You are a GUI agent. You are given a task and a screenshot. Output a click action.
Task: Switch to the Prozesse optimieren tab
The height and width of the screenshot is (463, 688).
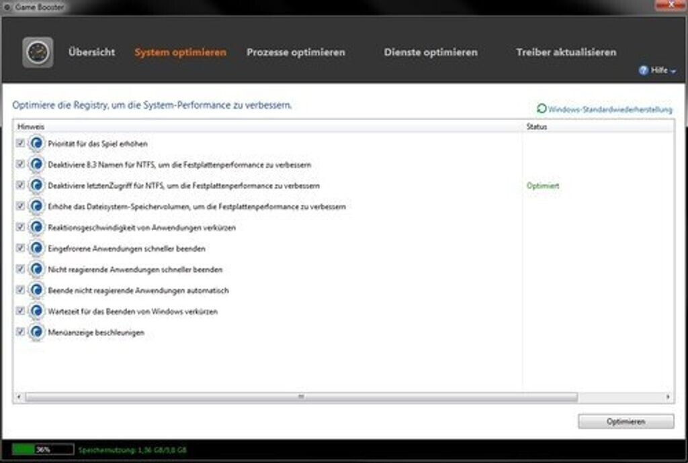tap(296, 52)
